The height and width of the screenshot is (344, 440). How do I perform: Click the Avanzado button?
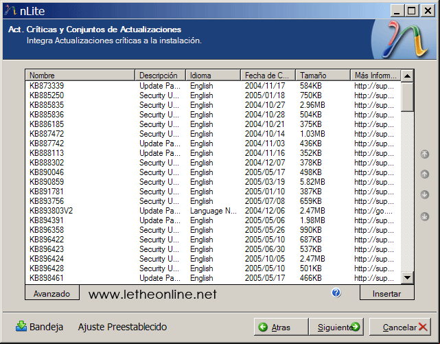pos(52,293)
